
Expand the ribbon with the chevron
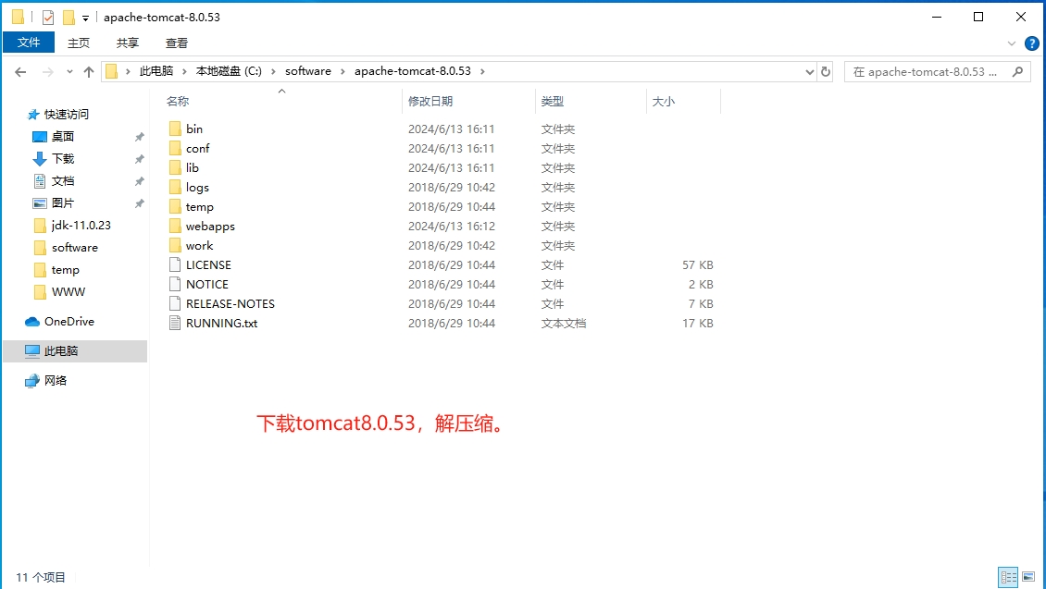click(1012, 43)
